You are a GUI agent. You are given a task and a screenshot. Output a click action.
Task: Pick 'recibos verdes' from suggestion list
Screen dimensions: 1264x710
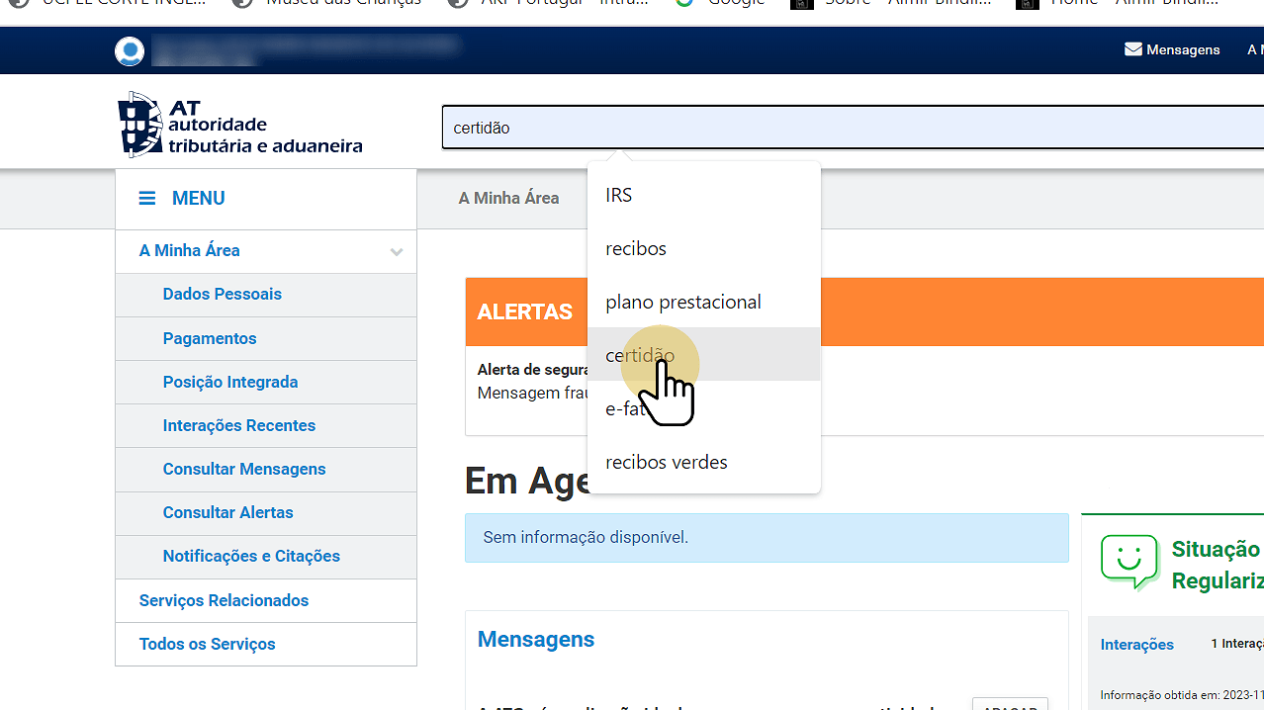click(666, 462)
